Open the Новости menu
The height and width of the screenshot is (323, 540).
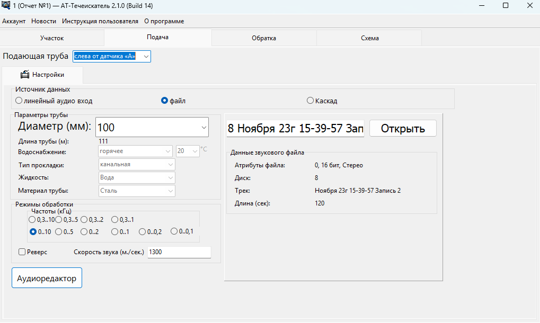tap(43, 21)
